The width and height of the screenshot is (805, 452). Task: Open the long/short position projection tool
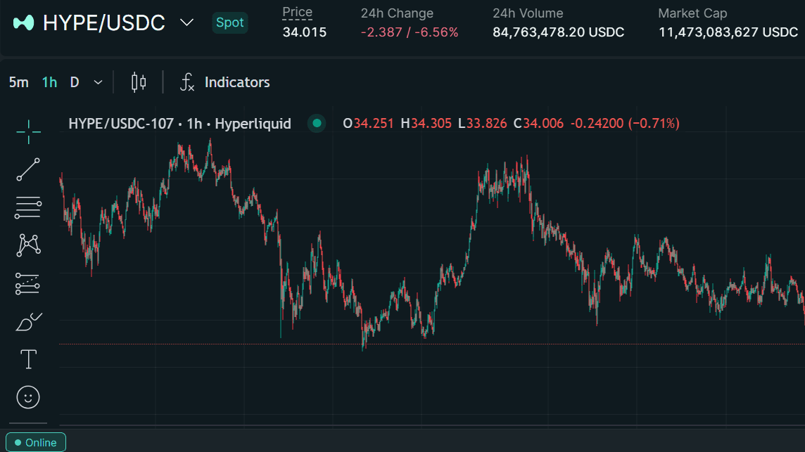coord(28,283)
